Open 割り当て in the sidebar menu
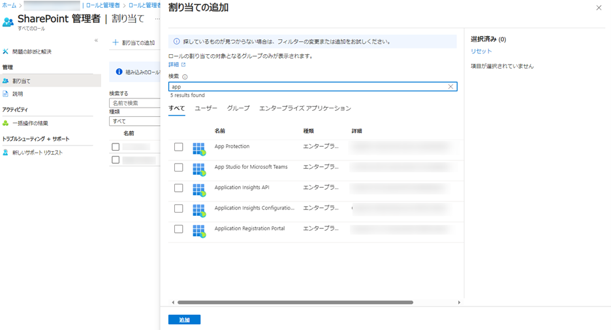Viewport: 611px width, 330px height. (x=51, y=81)
